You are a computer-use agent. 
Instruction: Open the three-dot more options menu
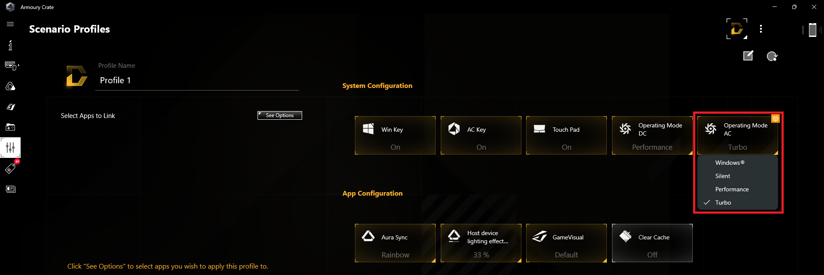click(x=761, y=29)
